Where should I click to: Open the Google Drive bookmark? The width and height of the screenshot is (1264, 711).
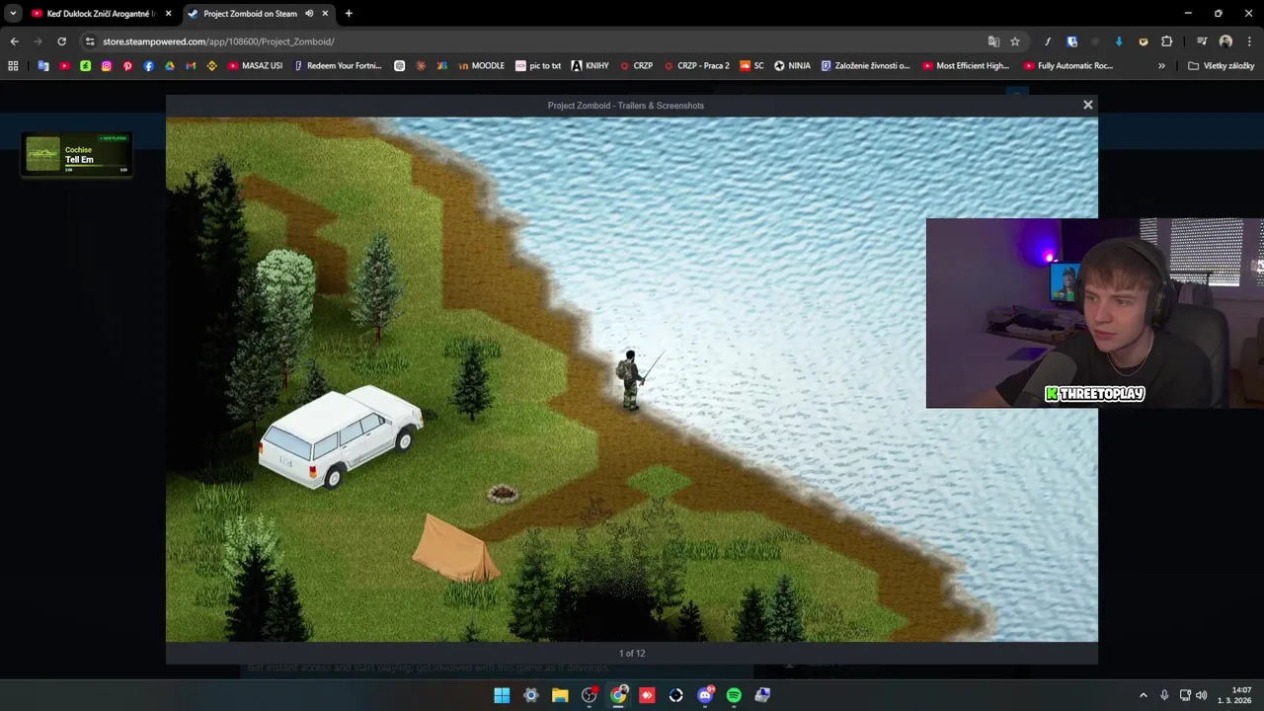170,66
